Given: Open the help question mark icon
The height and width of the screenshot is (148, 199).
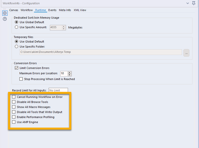Looking at the screenshot, I should coord(5,19).
